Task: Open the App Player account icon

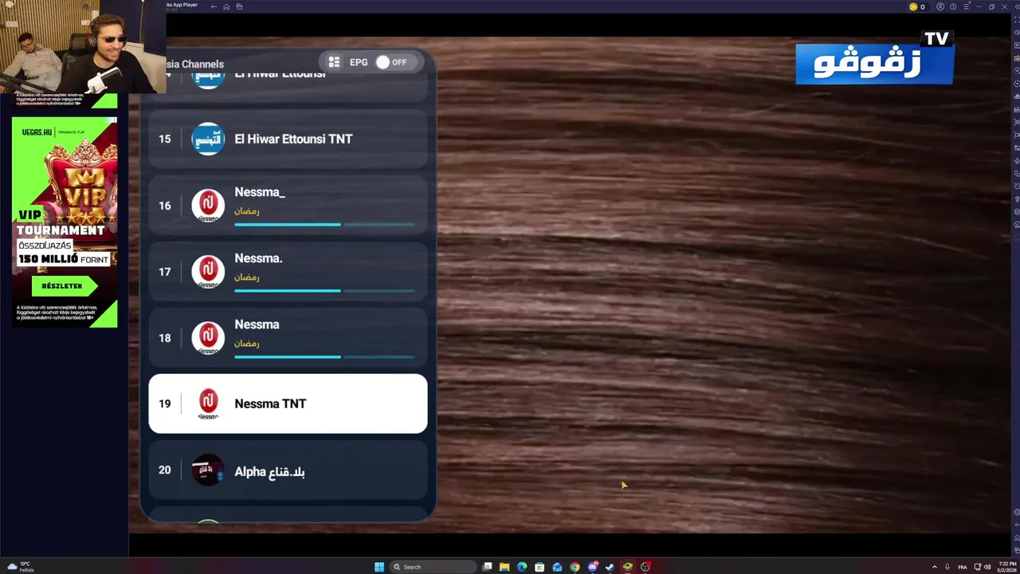Action: click(940, 6)
